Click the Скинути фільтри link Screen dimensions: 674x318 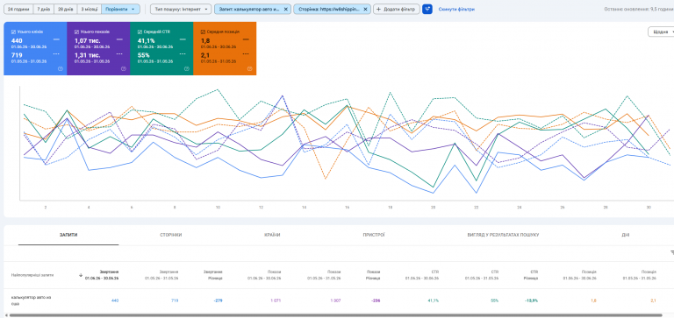coord(456,9)
